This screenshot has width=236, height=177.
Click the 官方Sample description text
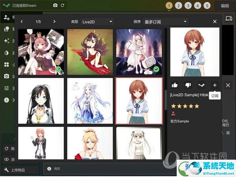pos(179,121)
